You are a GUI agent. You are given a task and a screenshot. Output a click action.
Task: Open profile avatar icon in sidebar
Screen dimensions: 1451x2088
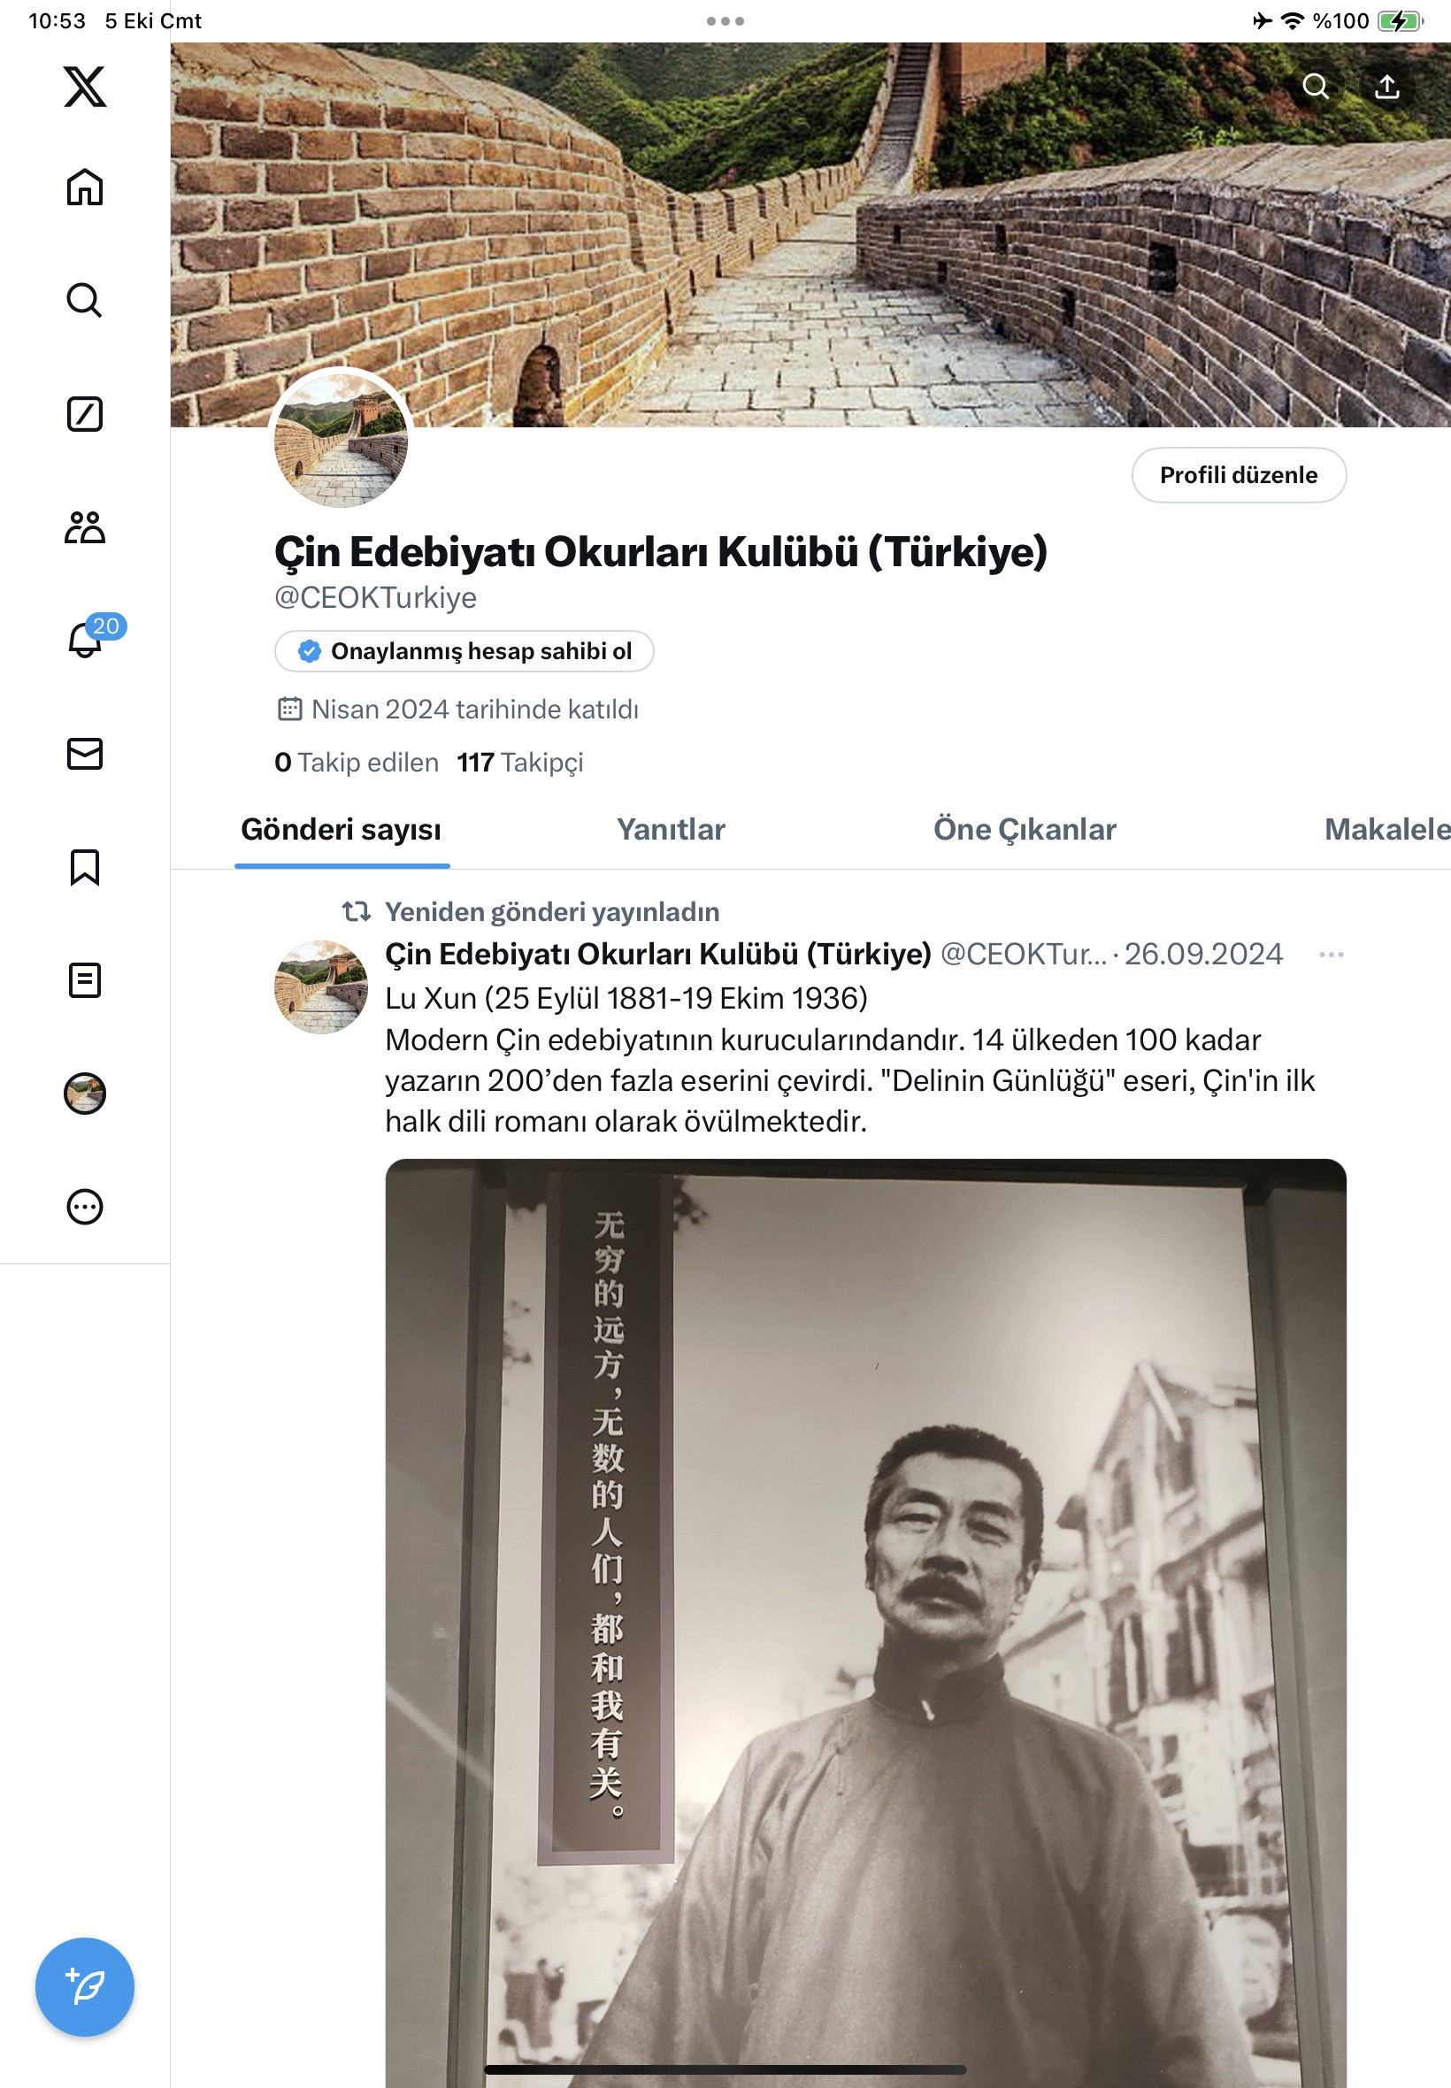85,1094
